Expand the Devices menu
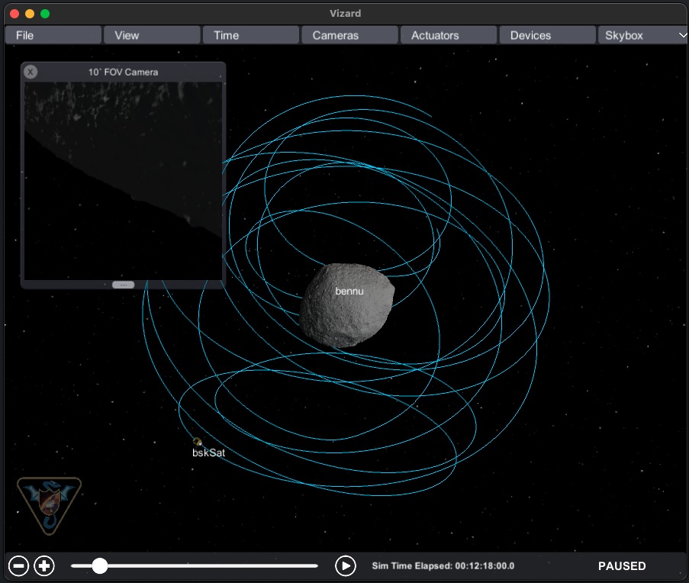Screen dimensions: 689x583 pos(546,35)
